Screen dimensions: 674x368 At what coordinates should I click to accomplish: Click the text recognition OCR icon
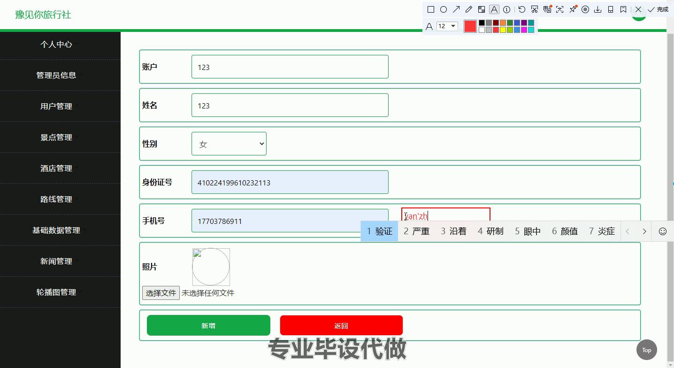[x=559, y=9]
